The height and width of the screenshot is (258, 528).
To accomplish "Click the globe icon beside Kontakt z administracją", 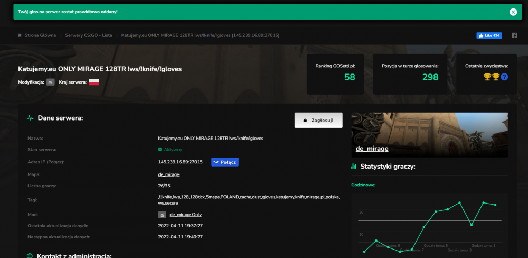I will tap(30, 256).
